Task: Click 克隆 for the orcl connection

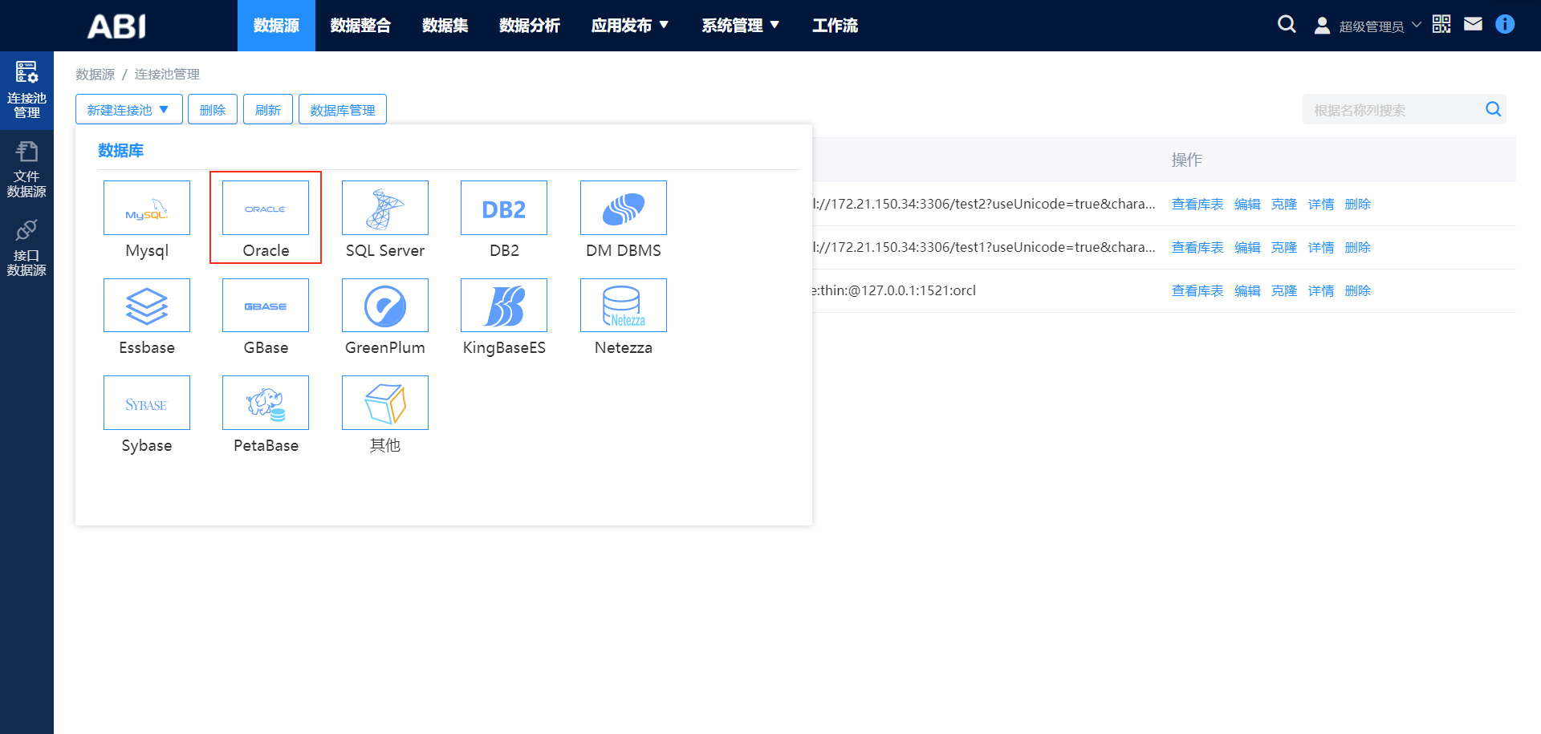Action: pyautogui.click(x=1284, y=290)
